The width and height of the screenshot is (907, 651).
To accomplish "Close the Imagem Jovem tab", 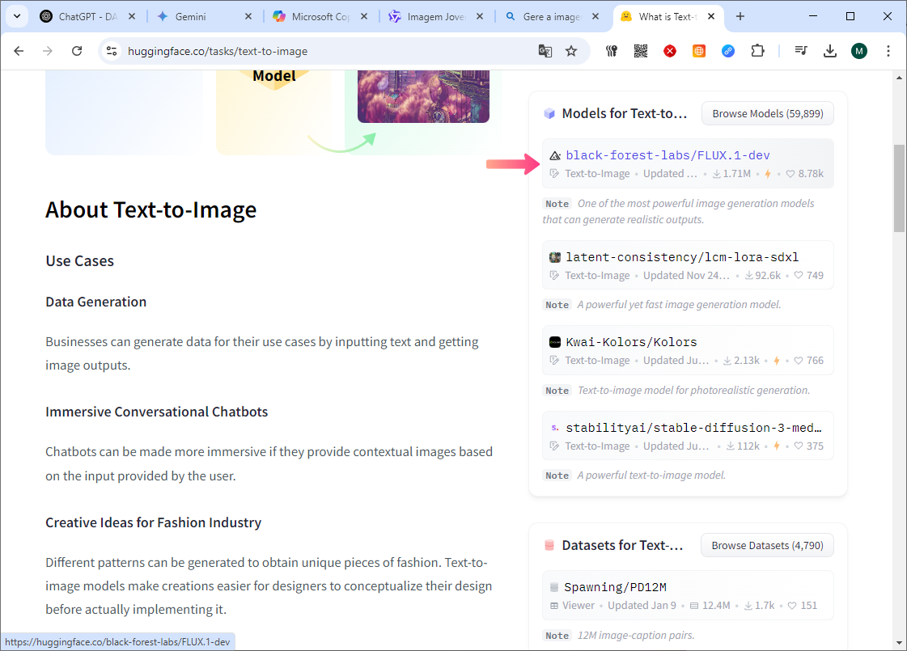I will click(480, 16).
